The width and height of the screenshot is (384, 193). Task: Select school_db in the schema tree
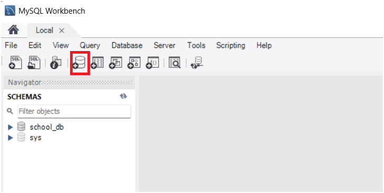[x=47, y=127]
